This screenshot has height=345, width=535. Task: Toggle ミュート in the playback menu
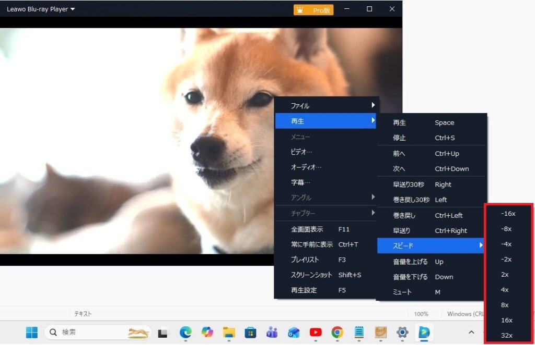coord(402,292)
